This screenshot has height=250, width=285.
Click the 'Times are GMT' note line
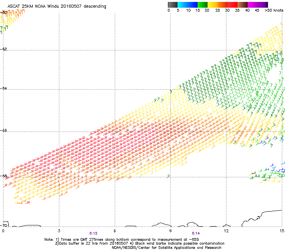(122, 240)
